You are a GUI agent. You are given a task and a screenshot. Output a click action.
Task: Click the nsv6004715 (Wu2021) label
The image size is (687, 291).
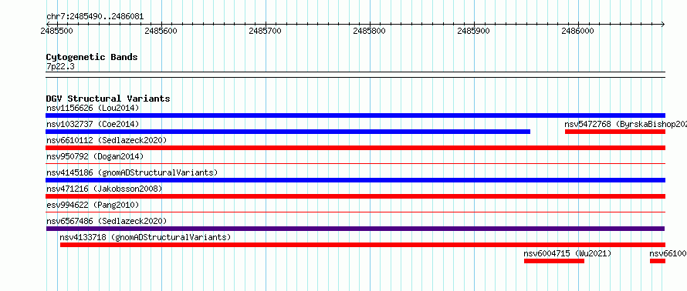[568, 253]
